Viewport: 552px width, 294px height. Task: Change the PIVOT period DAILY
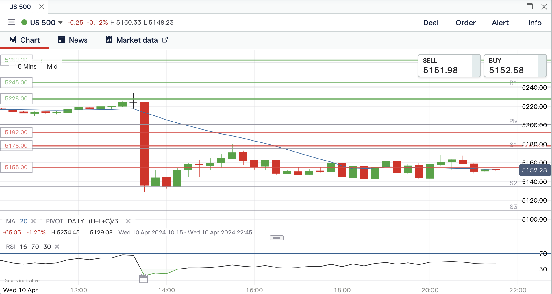tap(76, 221)
